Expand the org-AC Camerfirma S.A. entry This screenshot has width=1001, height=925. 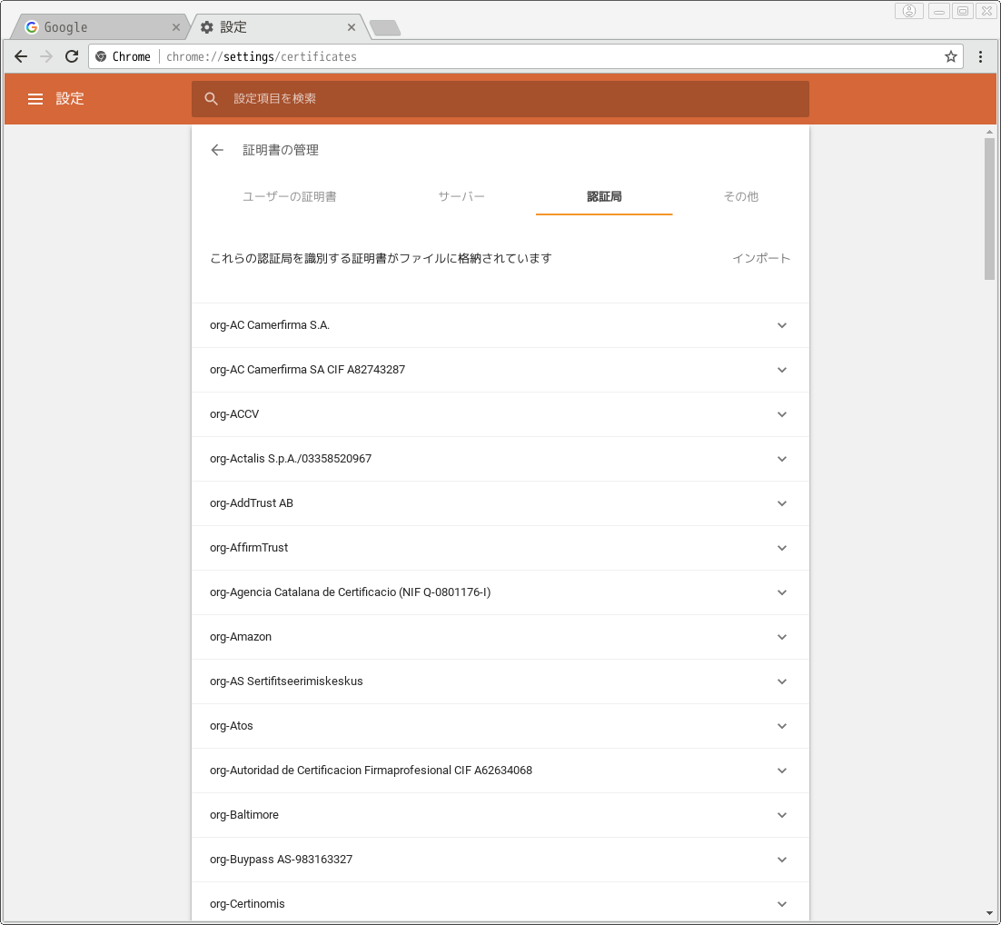[782, 325]
